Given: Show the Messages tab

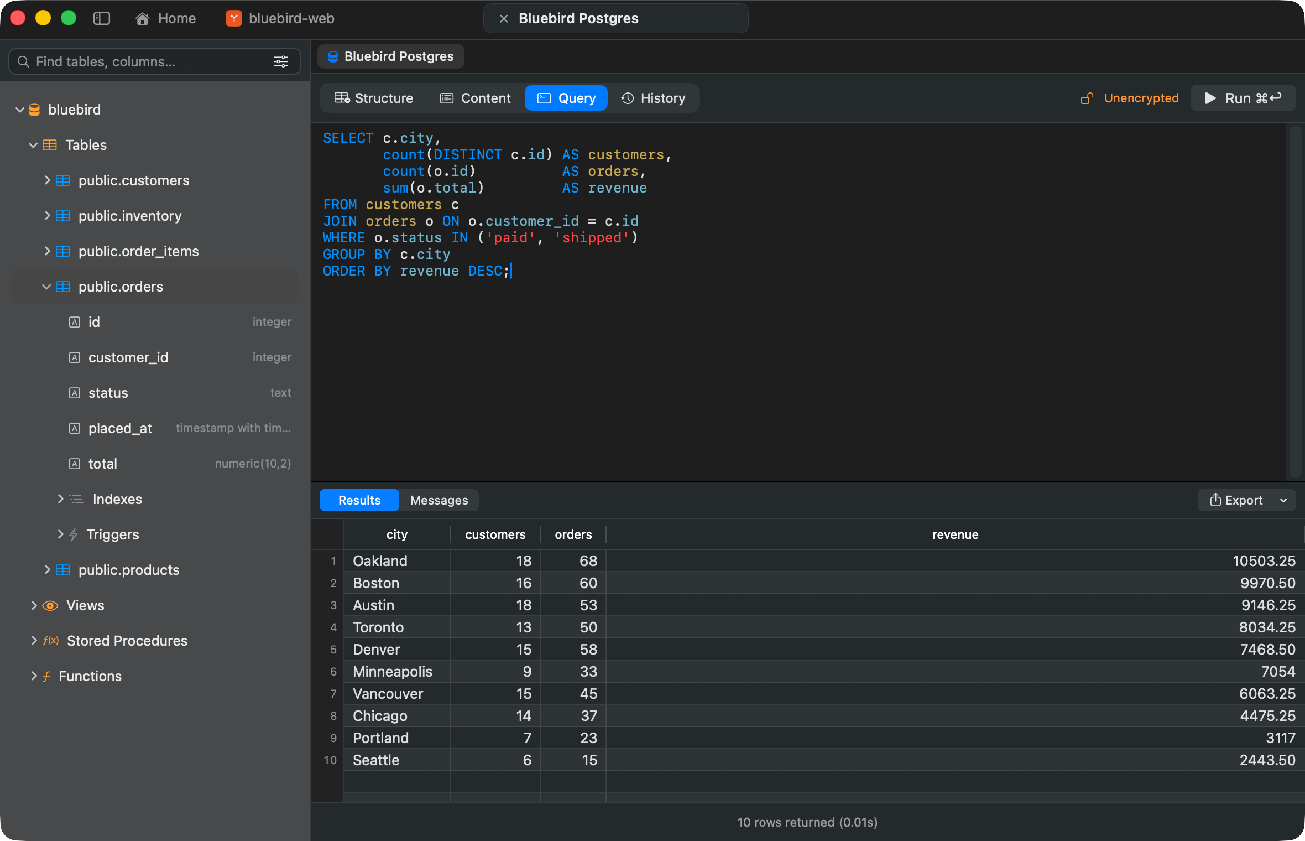Looking at the screenshot, I should tap(439, 500).
